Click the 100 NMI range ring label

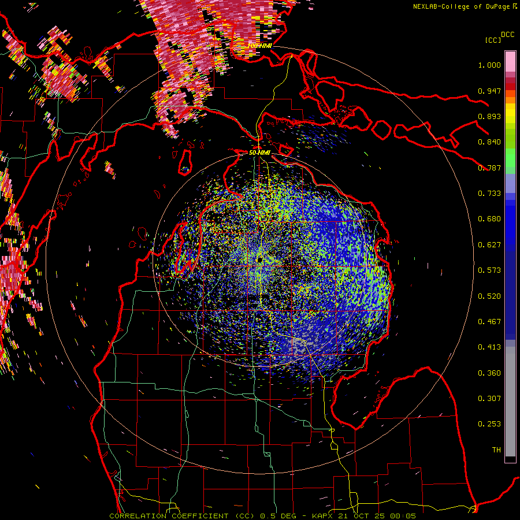(259, 46)
